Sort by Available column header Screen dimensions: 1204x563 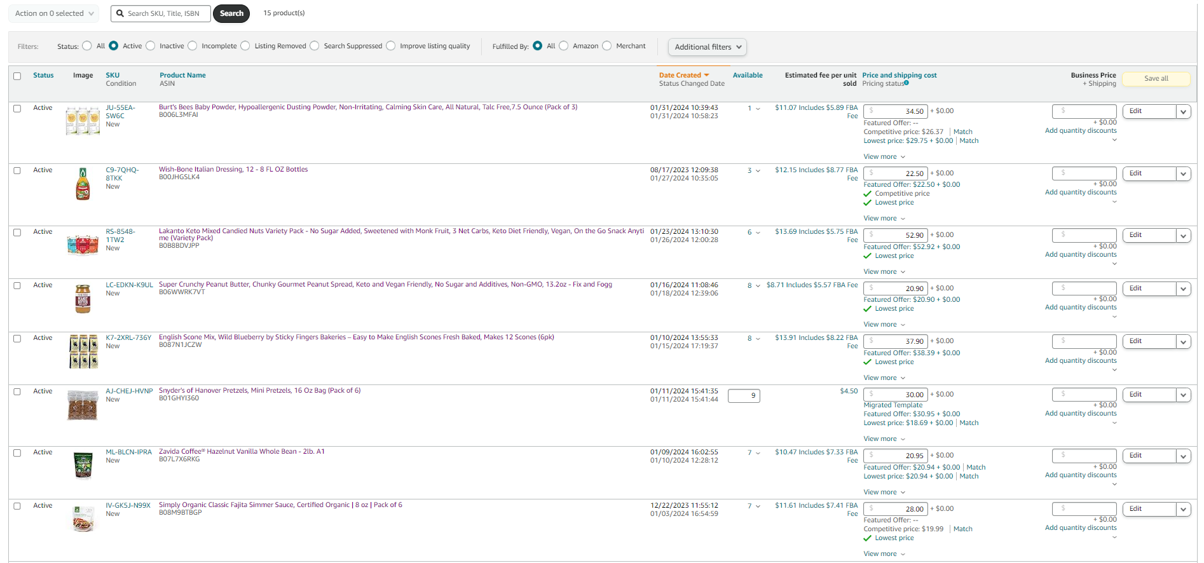coord(748,75)
